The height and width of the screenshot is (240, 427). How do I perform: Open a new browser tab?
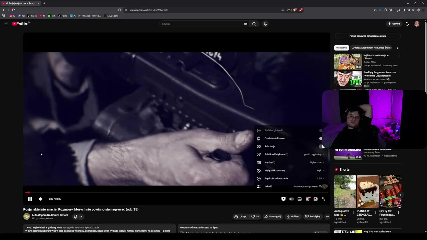pyautogui.click(x=44, y=3)
